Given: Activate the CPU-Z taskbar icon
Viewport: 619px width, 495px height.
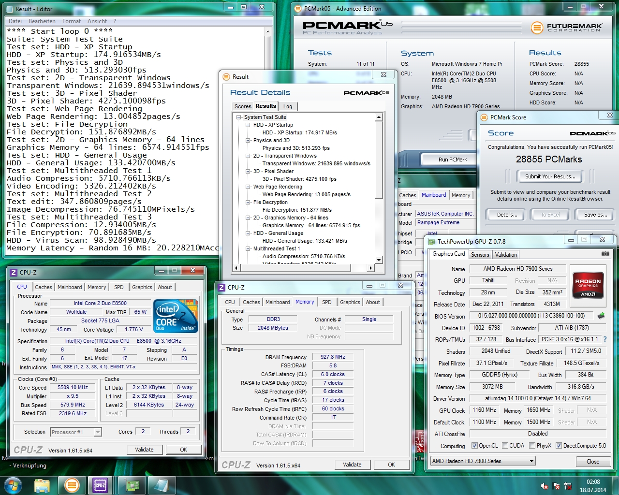Looking at the screenshot, I should [100, 485].
